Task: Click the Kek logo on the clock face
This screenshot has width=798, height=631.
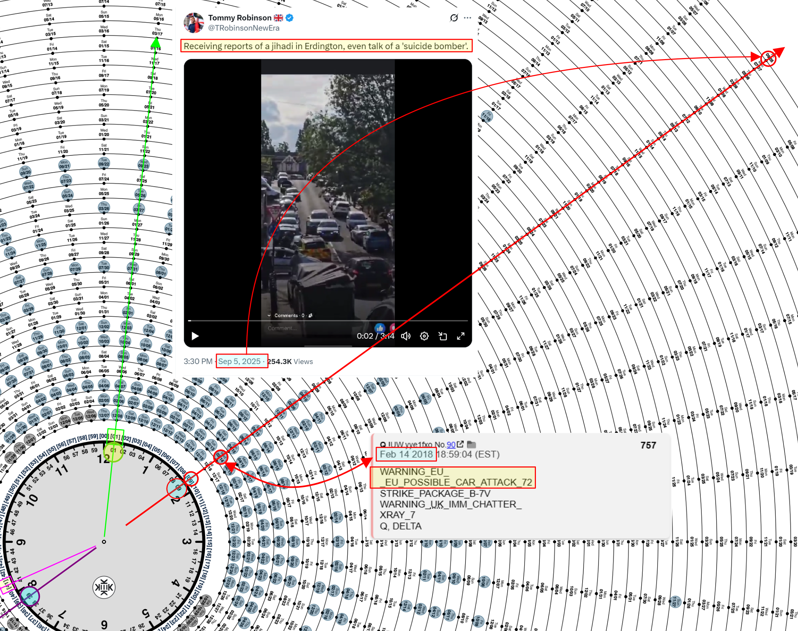Action: click(104, 587)
